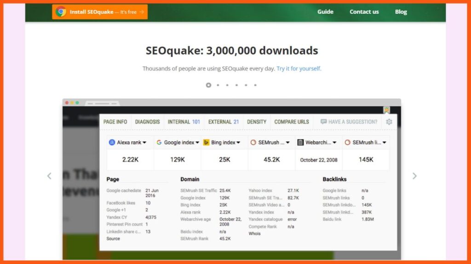Click the SEMrush Rank label

click(195, 239)
